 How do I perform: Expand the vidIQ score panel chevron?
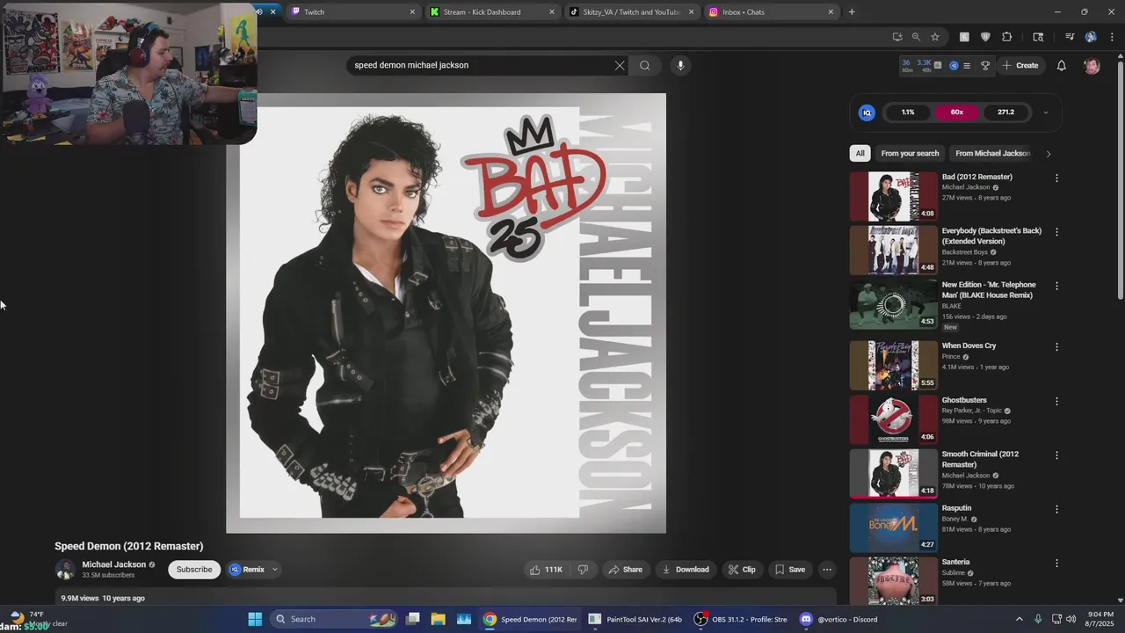(1045, 113)
